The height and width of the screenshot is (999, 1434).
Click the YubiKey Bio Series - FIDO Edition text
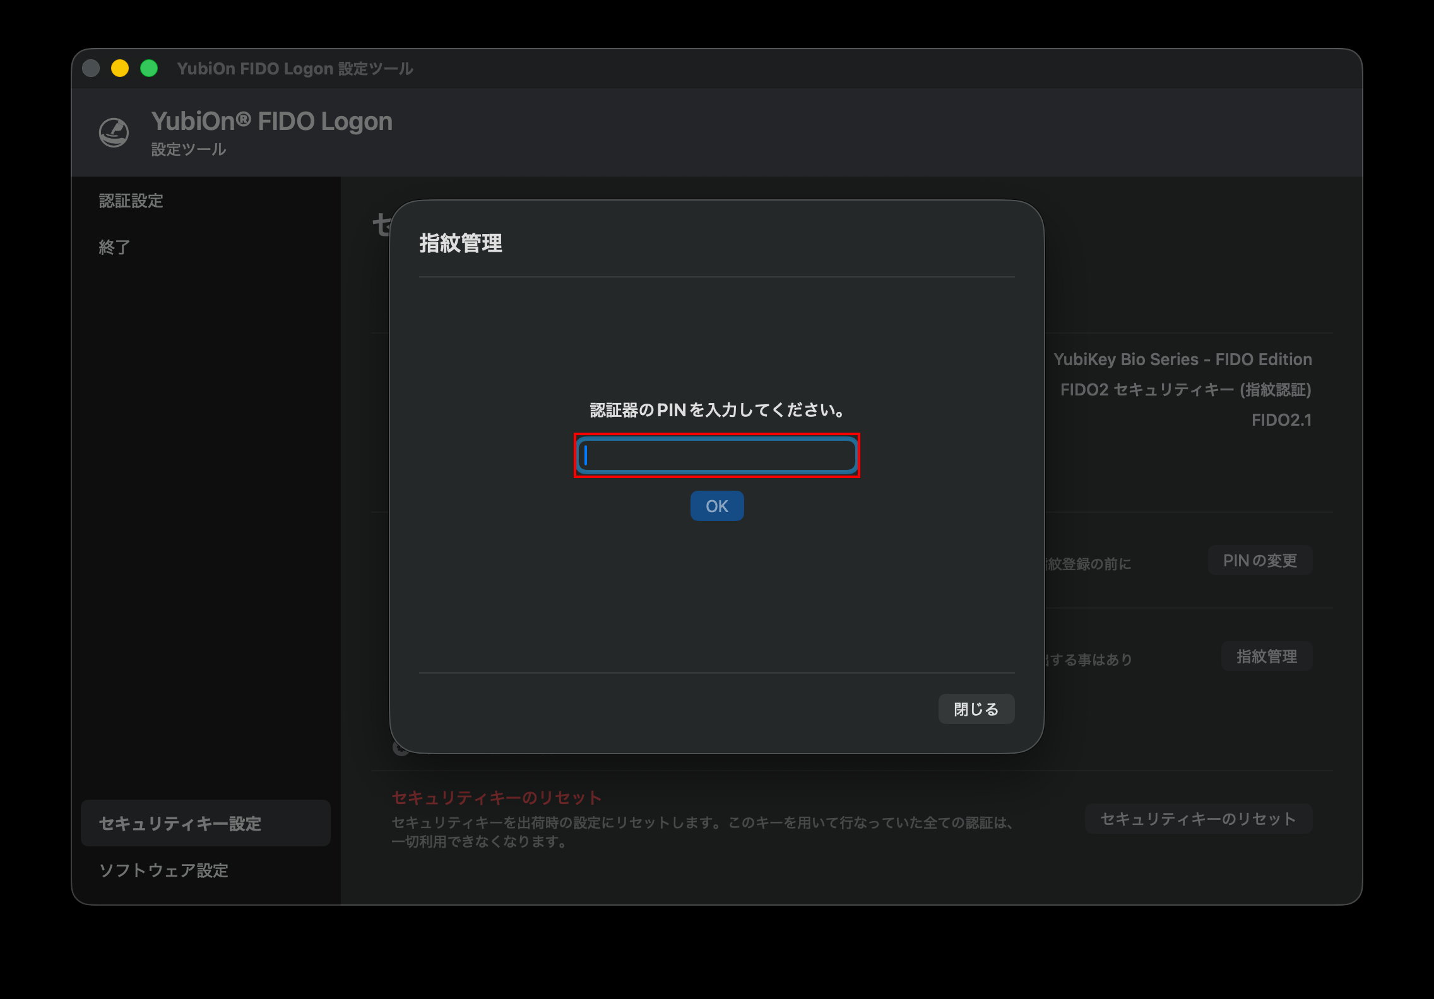click(x=1183, y=359)
